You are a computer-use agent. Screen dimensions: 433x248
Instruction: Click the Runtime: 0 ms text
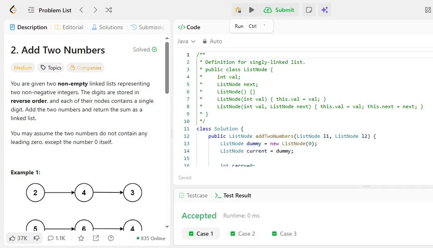click(x=241, y=216)
